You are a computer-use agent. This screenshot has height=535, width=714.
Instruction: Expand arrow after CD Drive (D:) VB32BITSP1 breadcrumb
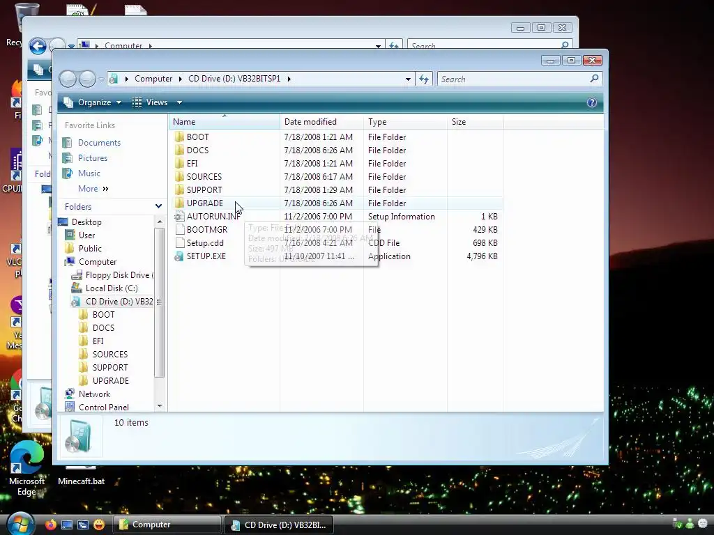point(289,79)
